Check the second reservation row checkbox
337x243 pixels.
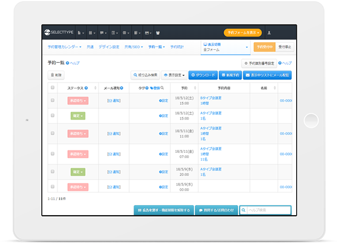point(53,116)
